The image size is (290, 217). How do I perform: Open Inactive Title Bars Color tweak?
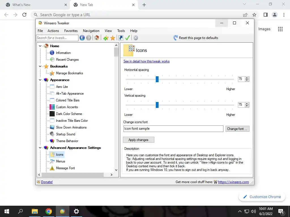coord(72,120)
